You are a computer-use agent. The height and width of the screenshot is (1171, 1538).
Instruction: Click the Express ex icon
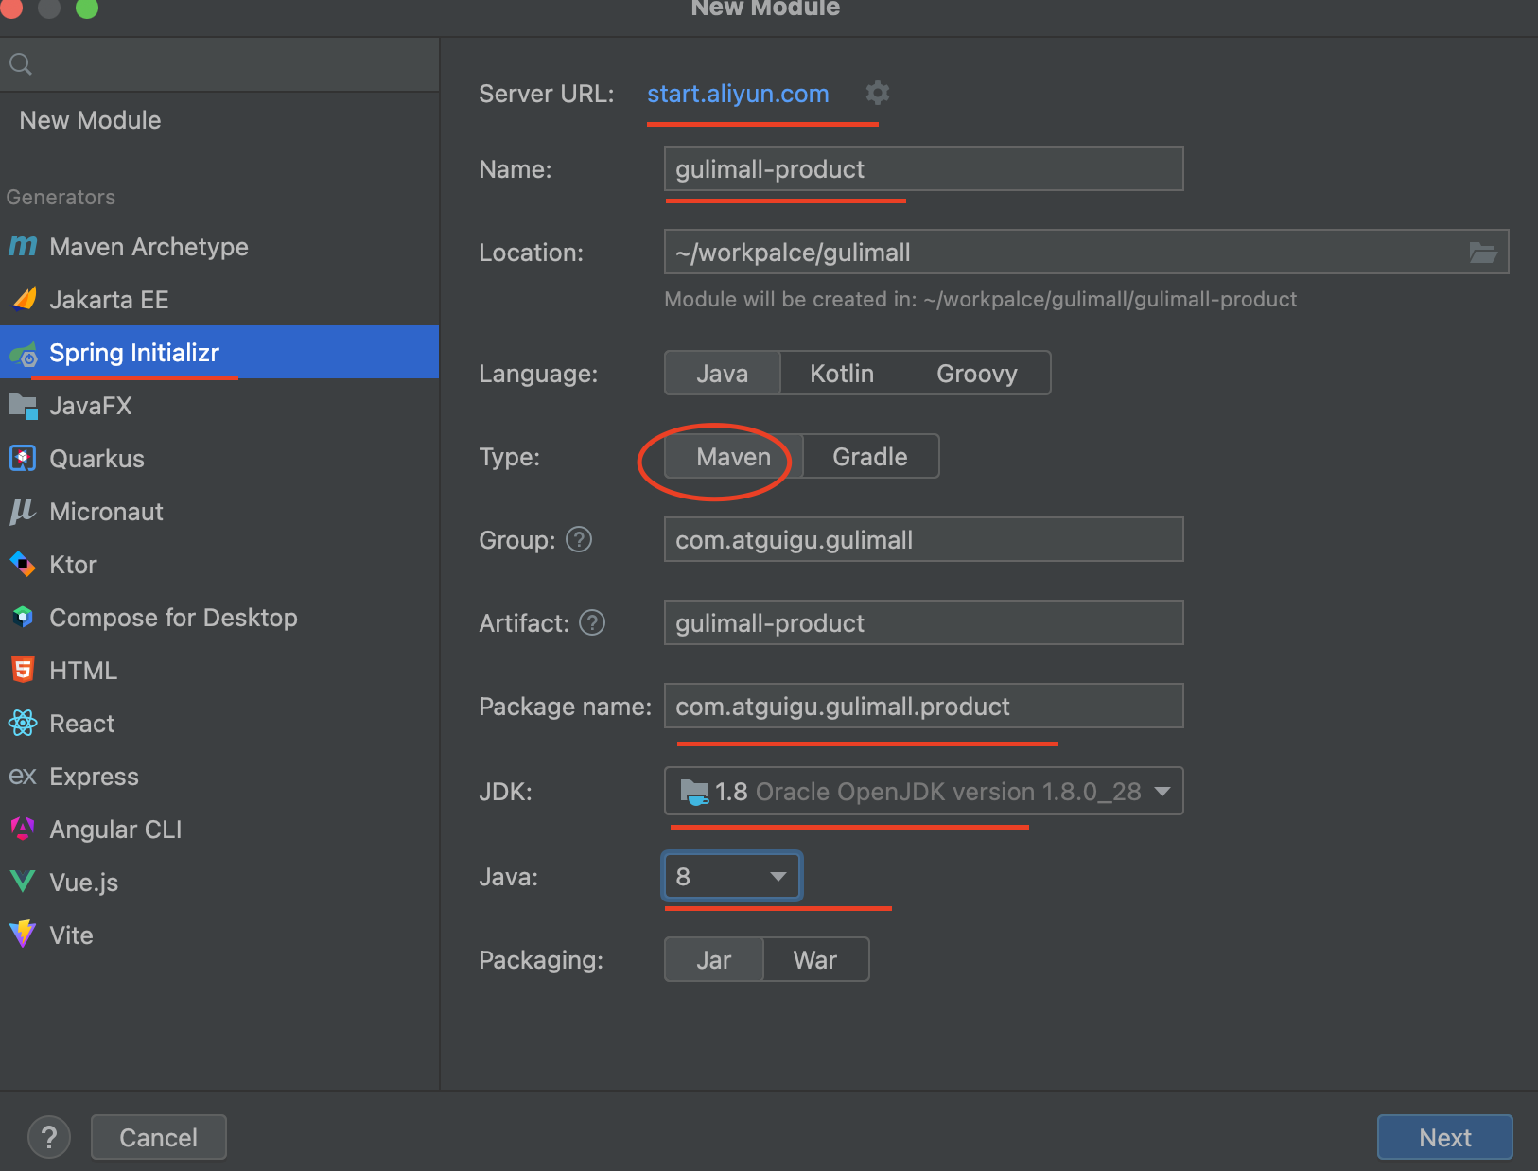click(x=23, y=777)
